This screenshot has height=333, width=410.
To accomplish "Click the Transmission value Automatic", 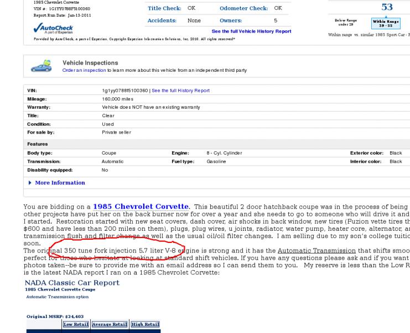I will (x=112, y=162).
